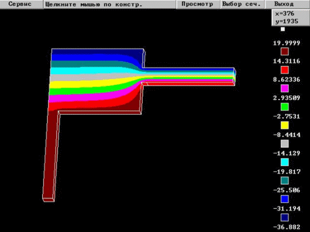Open the Просмотр menu
Screen dimensions: 310x232
pos(198,4)
